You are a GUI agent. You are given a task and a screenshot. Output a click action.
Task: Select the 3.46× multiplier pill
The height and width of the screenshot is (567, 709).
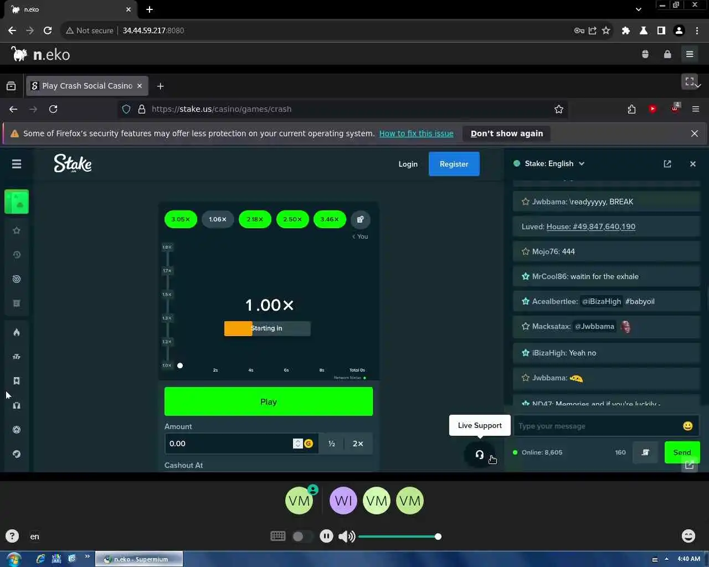(330, 219)
